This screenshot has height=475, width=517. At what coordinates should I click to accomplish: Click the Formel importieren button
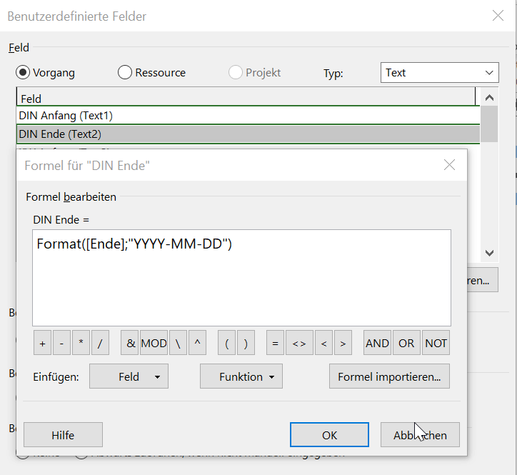[x=389, y=376]
